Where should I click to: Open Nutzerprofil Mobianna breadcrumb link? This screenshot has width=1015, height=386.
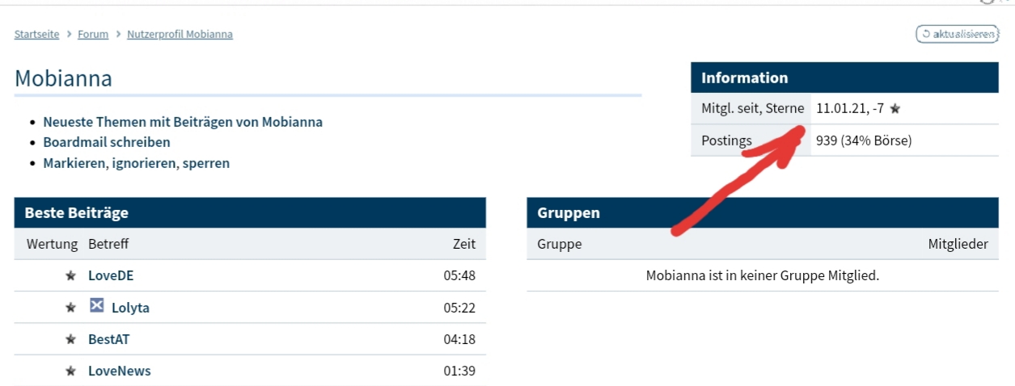point(180,35)
